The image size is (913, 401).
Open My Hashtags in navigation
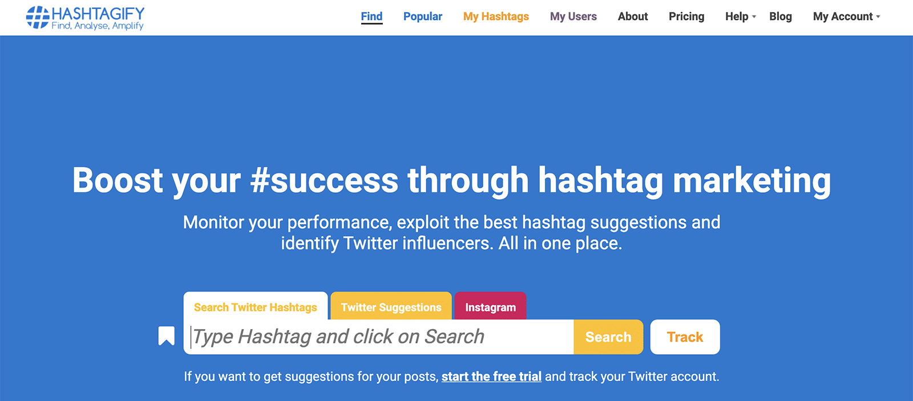point(496,17)
